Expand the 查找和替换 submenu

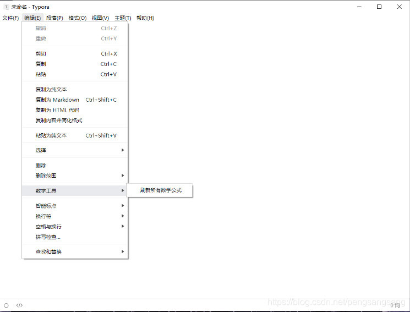[75, 251]
